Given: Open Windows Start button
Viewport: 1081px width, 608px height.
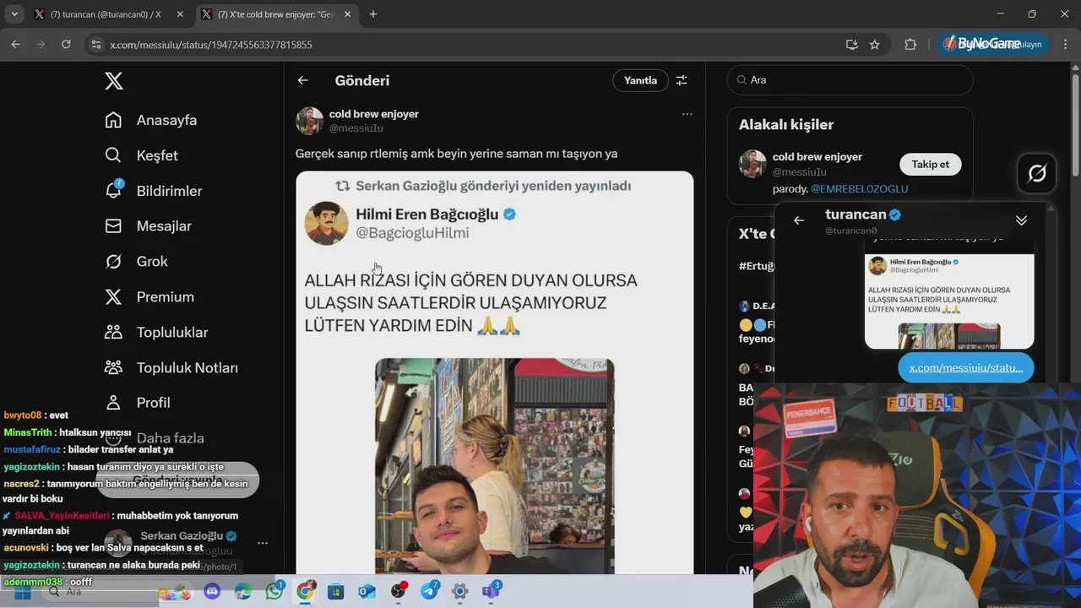Looking at the screenshot, I should pos(22,592).
